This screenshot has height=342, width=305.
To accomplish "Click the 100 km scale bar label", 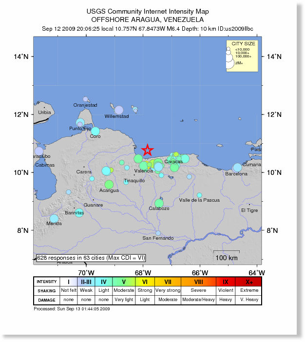I will pos(227,258).
